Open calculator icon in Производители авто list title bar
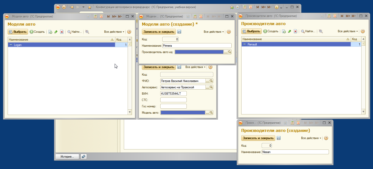The height and width of the screenshot is (169, 373). tap(329, 16)
